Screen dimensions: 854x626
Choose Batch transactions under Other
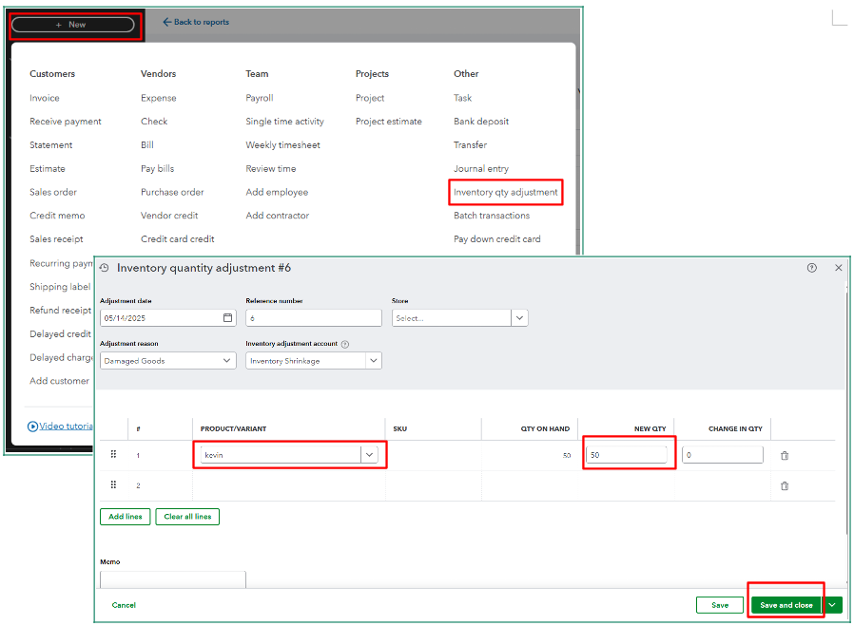click(x=492, y=216)
